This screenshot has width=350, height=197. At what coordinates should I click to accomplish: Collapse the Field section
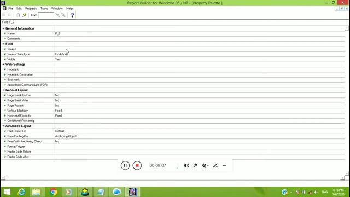[x=3, y=44]
